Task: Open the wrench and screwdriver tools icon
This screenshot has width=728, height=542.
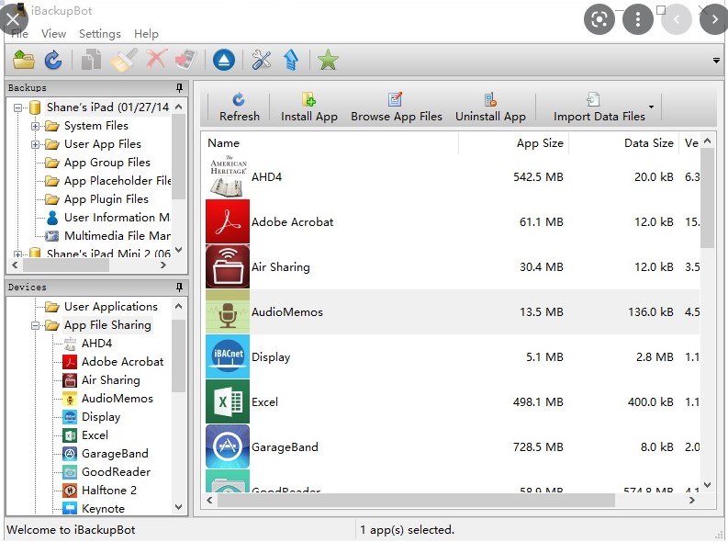Action: 262,60
